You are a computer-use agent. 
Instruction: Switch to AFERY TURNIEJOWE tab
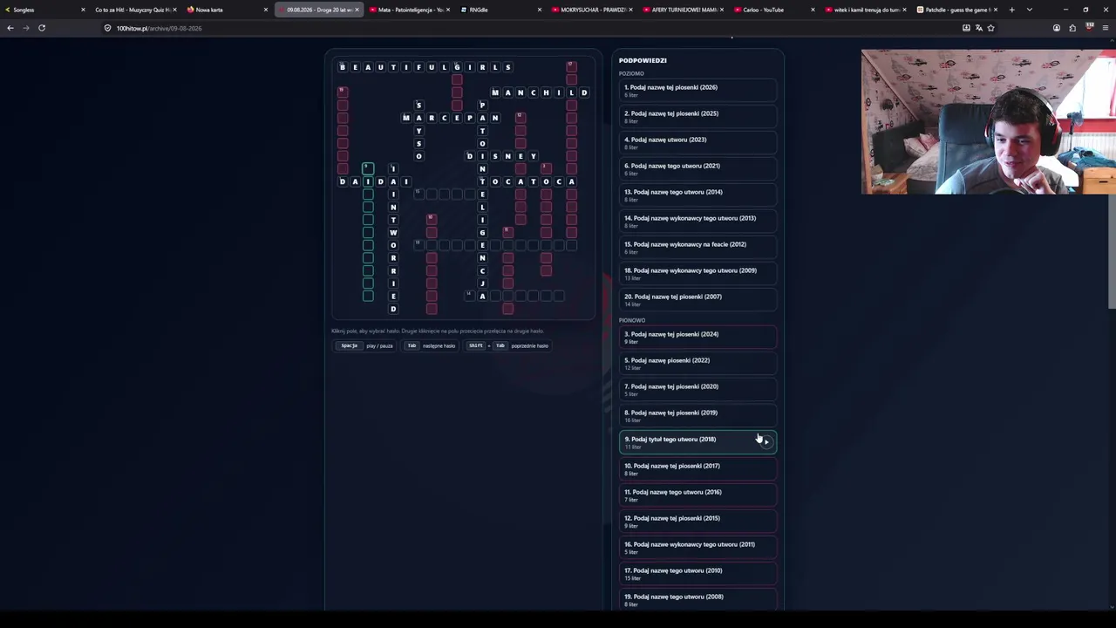(x=684, y=10)
